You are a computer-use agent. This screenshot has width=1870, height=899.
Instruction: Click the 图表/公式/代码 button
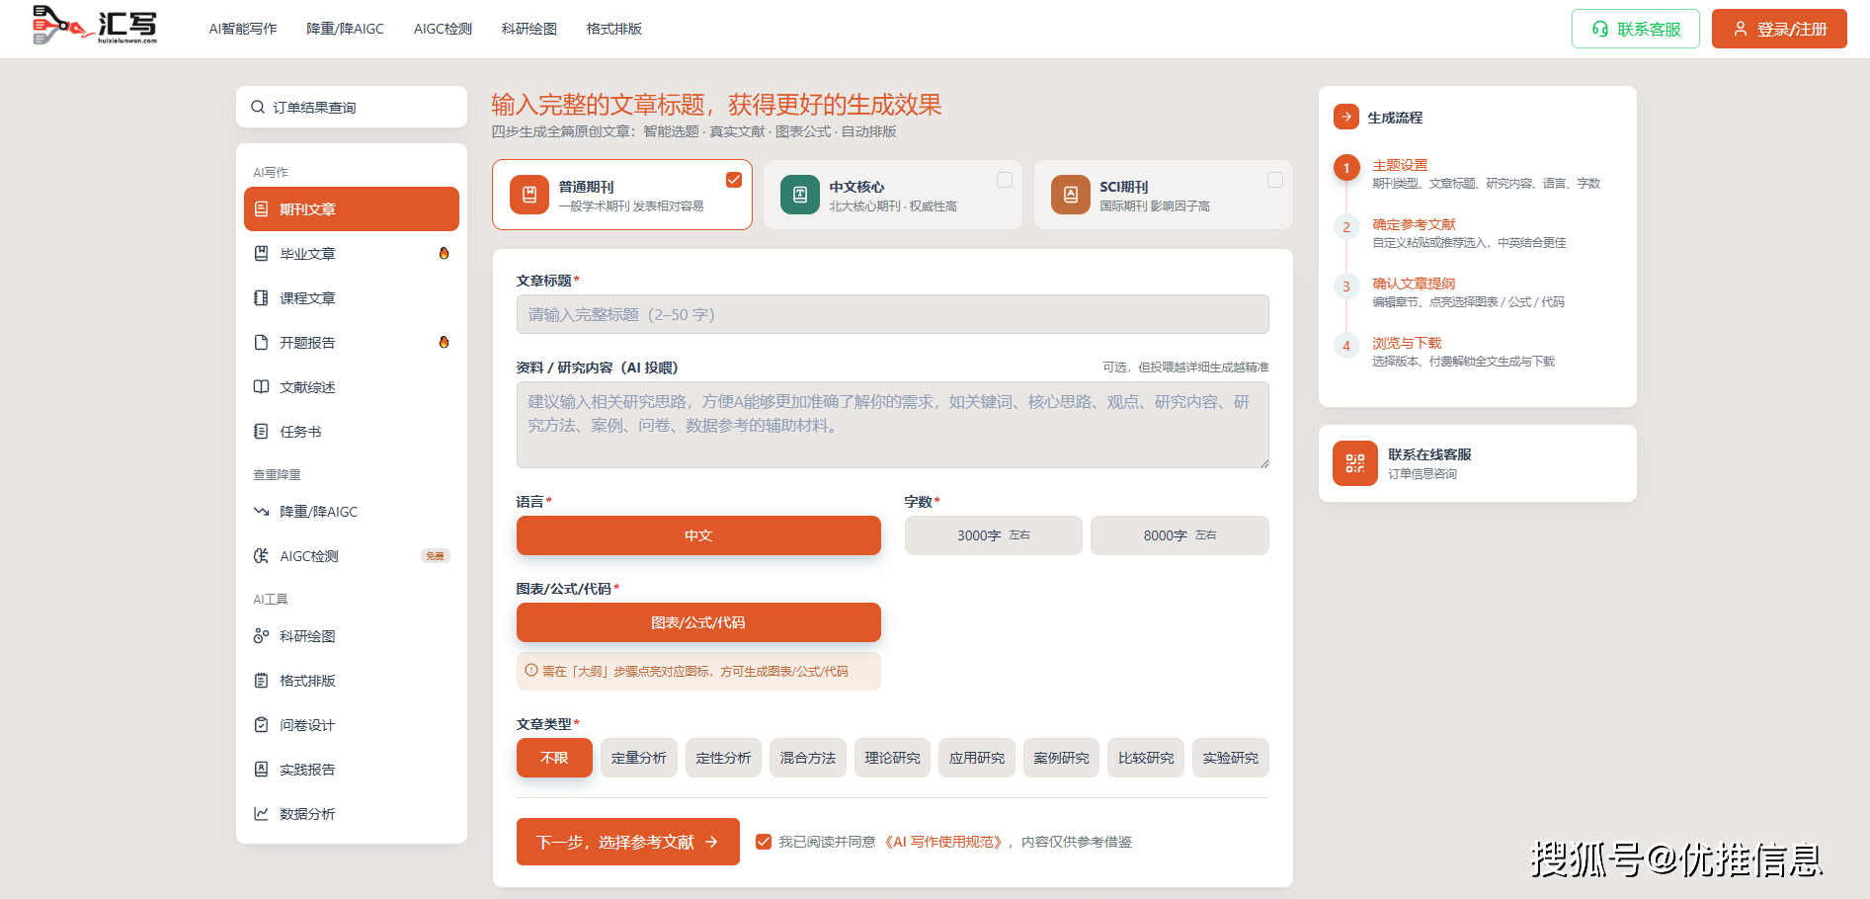click(x=698, y=622)
